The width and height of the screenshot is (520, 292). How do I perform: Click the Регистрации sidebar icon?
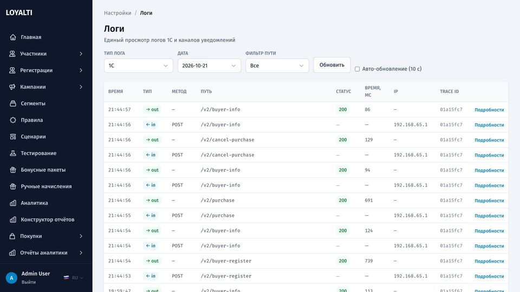pyautogui.click(x=12, y=70)
